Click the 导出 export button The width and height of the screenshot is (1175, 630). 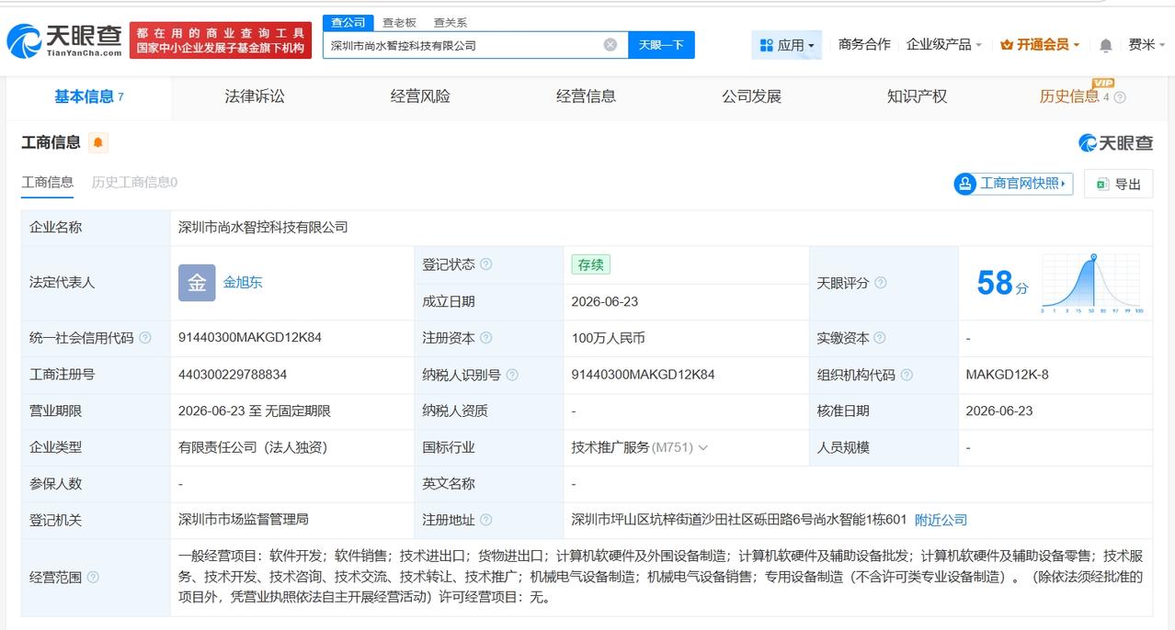[1118, 184]
